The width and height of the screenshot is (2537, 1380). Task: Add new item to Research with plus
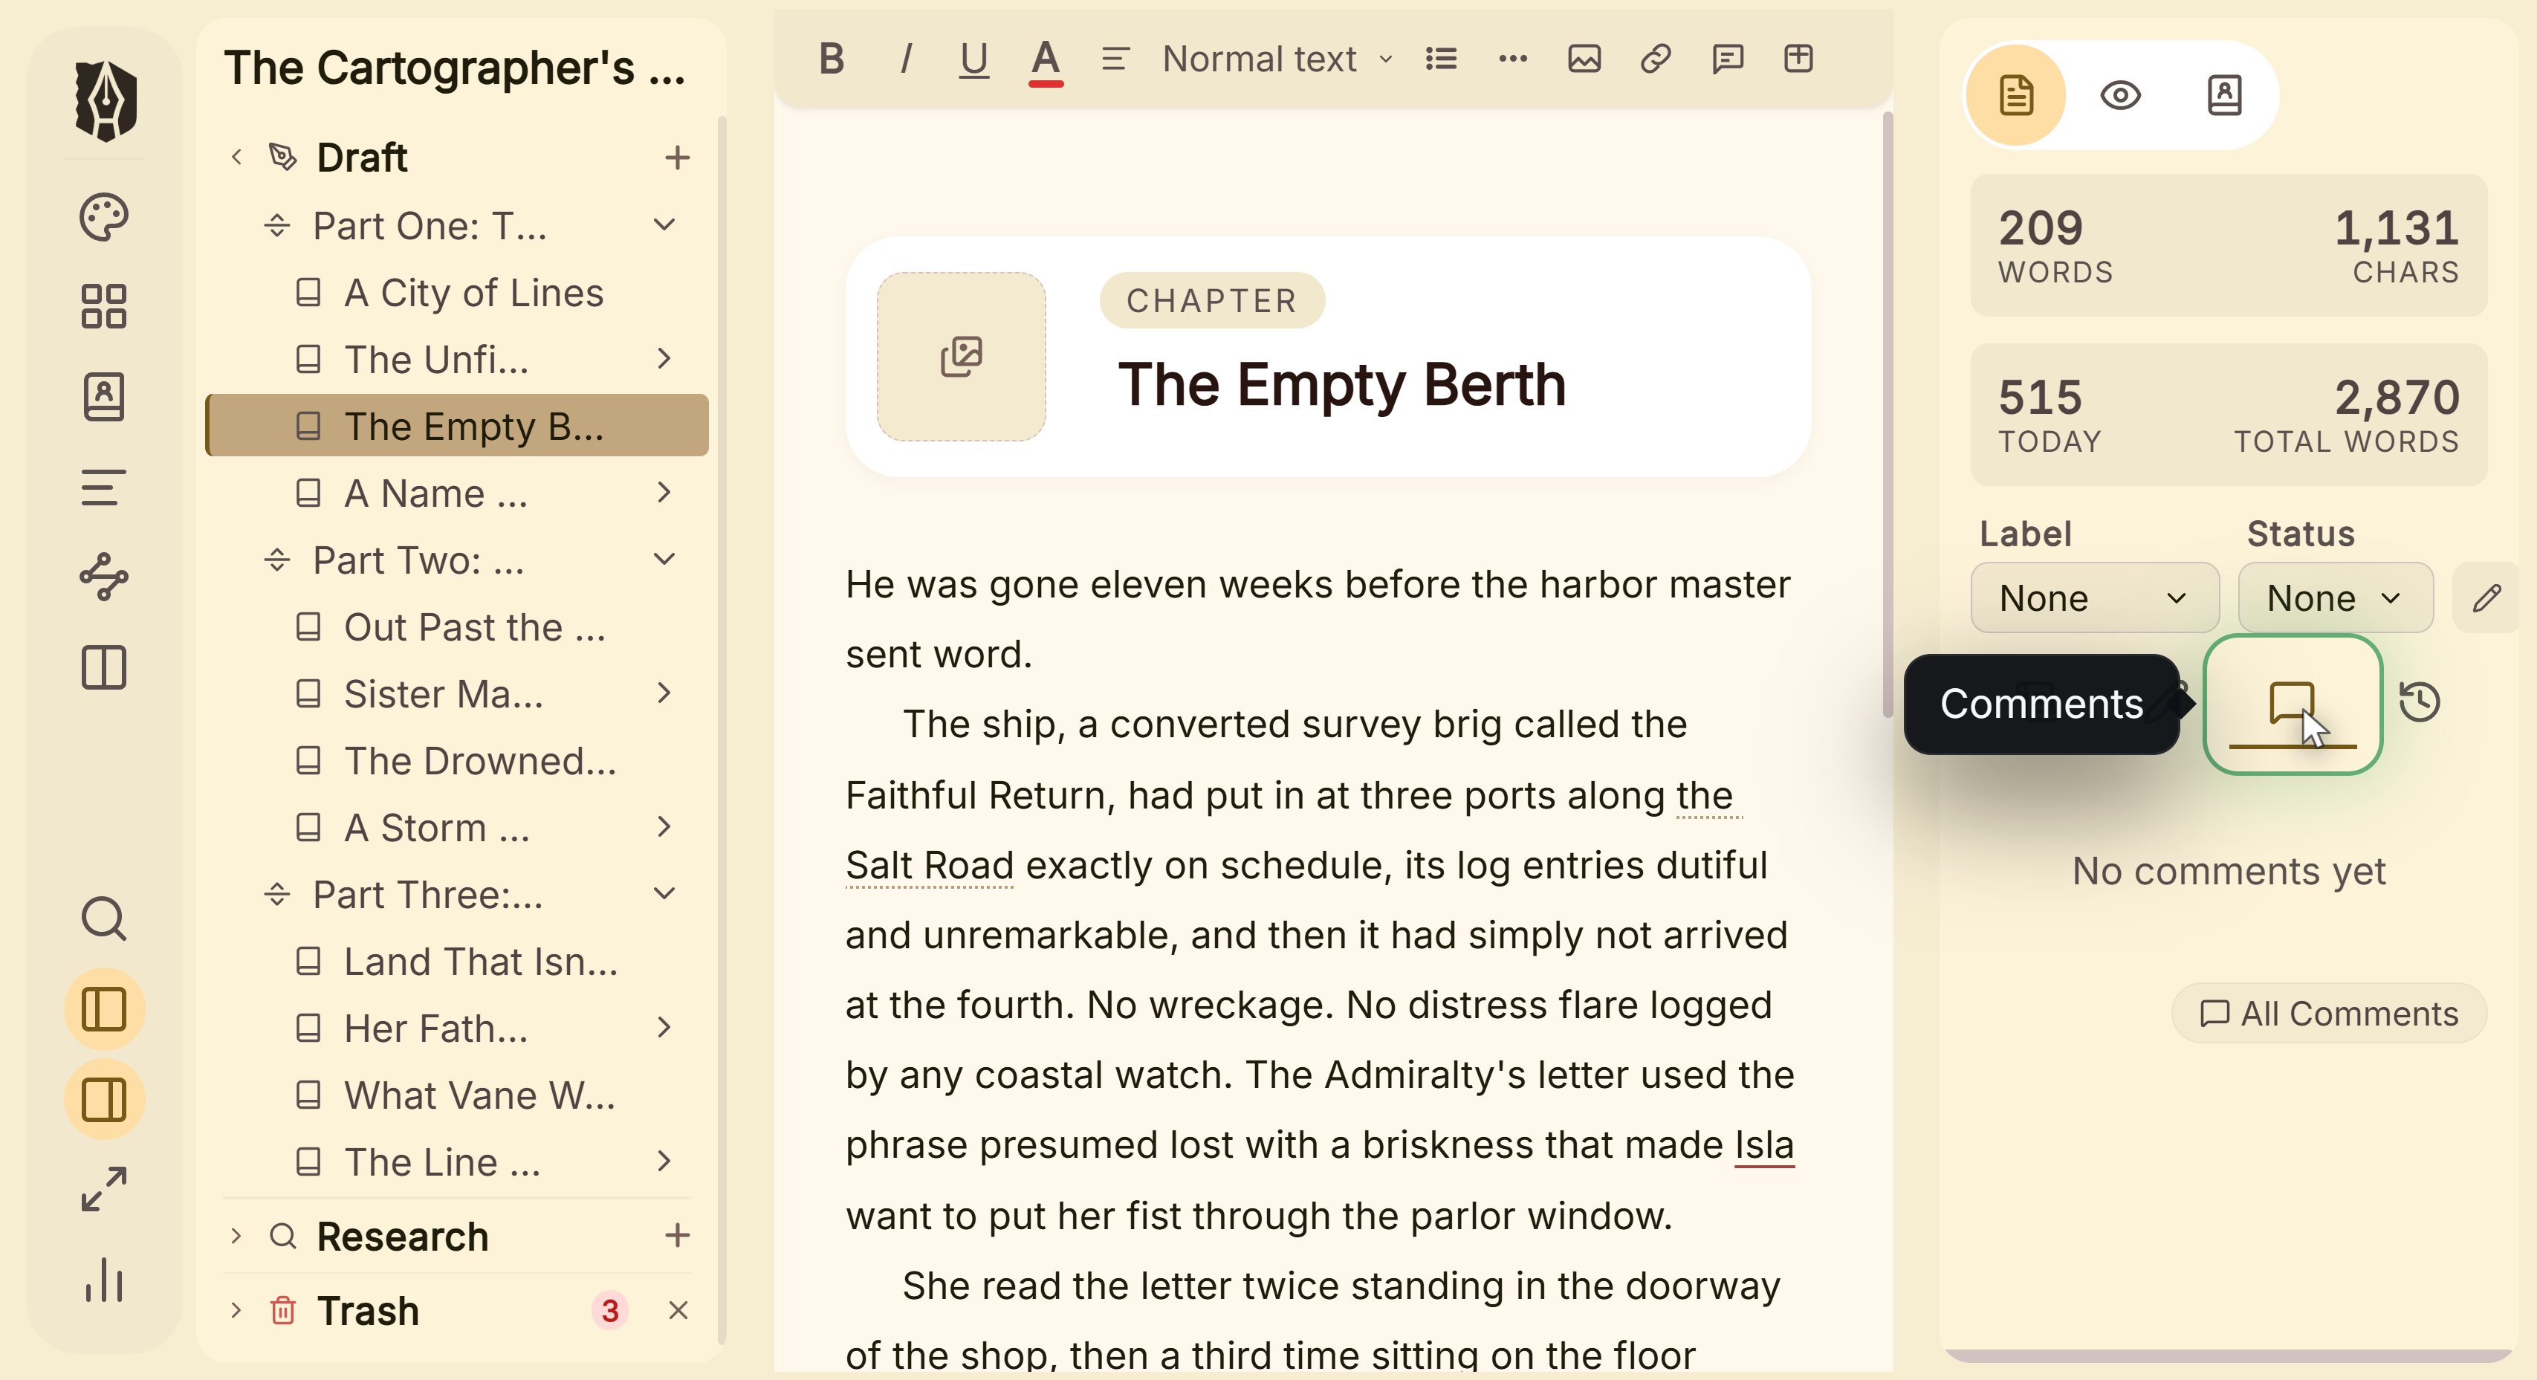pos(676,1235)
